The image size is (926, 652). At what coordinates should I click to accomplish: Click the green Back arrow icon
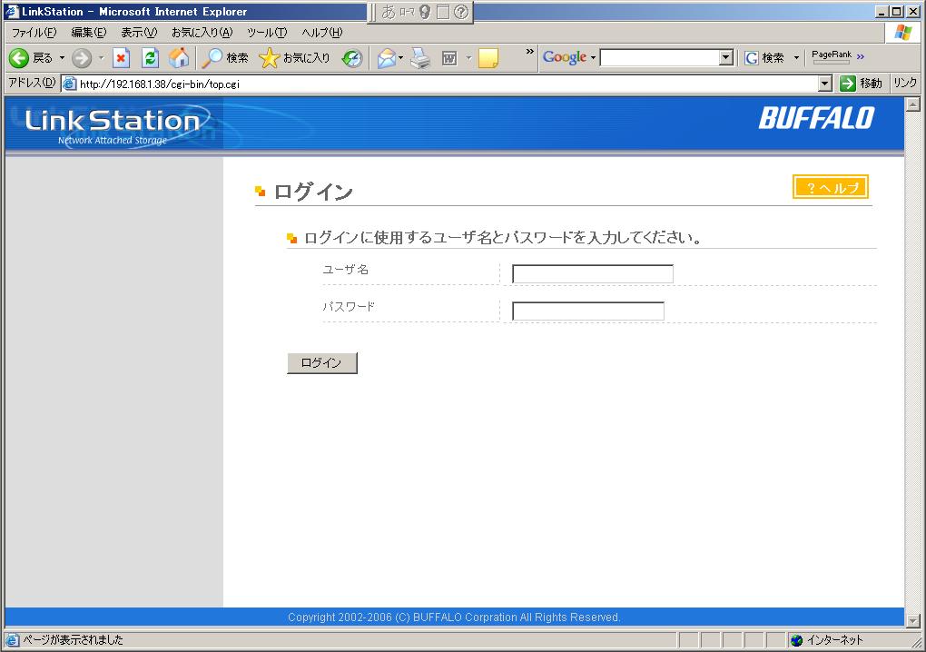[x=18, y=58]
